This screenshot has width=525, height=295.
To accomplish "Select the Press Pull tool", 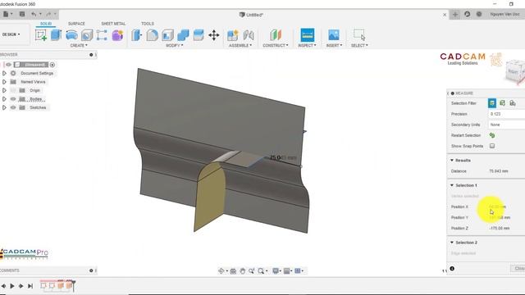I will coord(137,35).
